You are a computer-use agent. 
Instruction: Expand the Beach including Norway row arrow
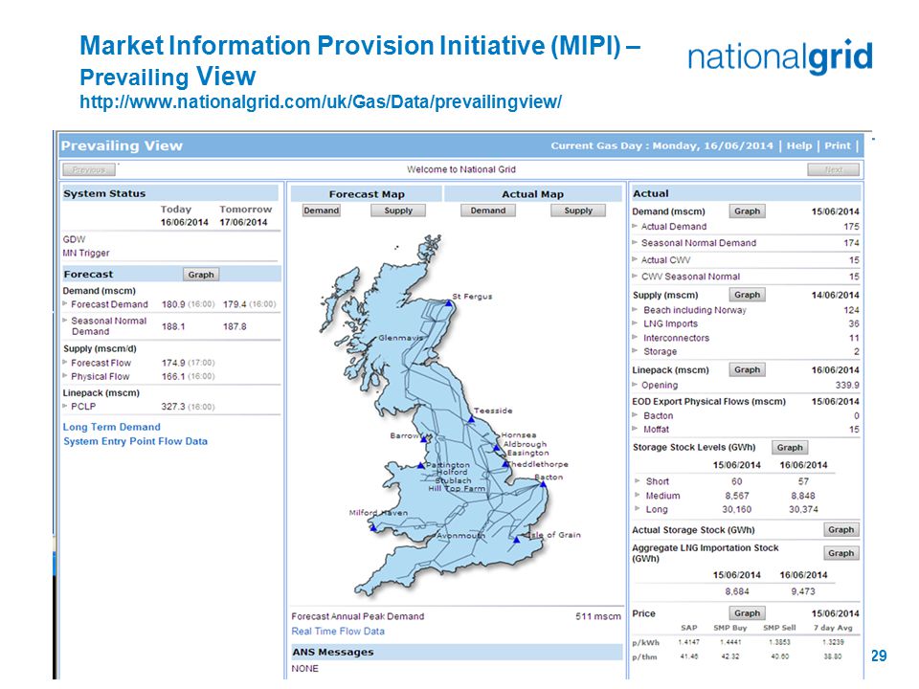[635, 309]
